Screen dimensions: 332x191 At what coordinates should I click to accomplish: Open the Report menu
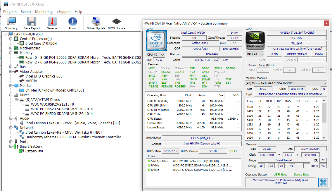26,12
